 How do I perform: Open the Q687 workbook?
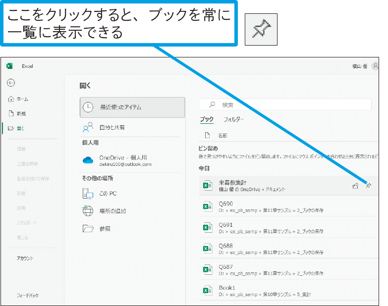point(288,269)
